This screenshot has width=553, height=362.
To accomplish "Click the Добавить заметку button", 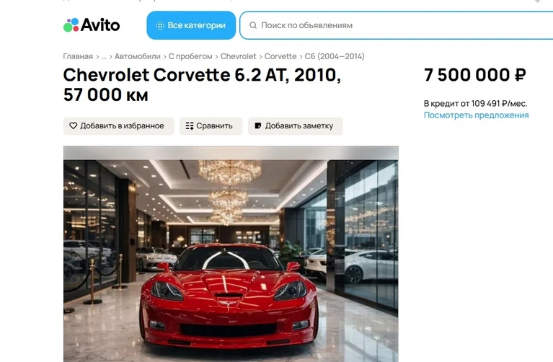I will [296, 126].
